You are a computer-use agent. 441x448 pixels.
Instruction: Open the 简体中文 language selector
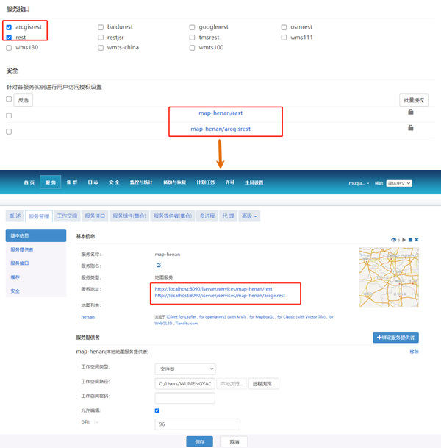[x=399, y=183]
